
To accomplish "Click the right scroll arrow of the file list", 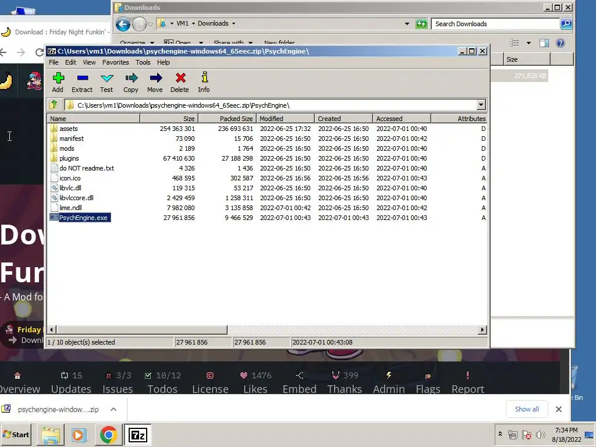I will [x=483, y=329].
